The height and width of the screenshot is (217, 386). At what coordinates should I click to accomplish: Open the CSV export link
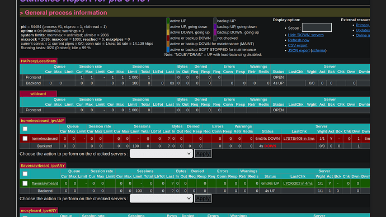298,45
